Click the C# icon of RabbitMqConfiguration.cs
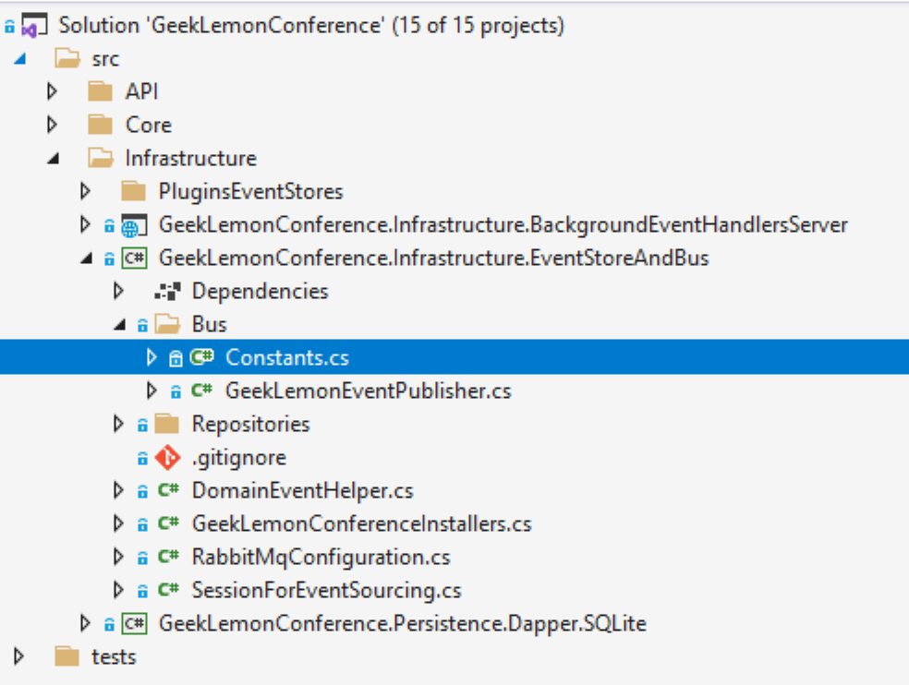This screenshot has height=685, width=909. (x=168, y=557)
